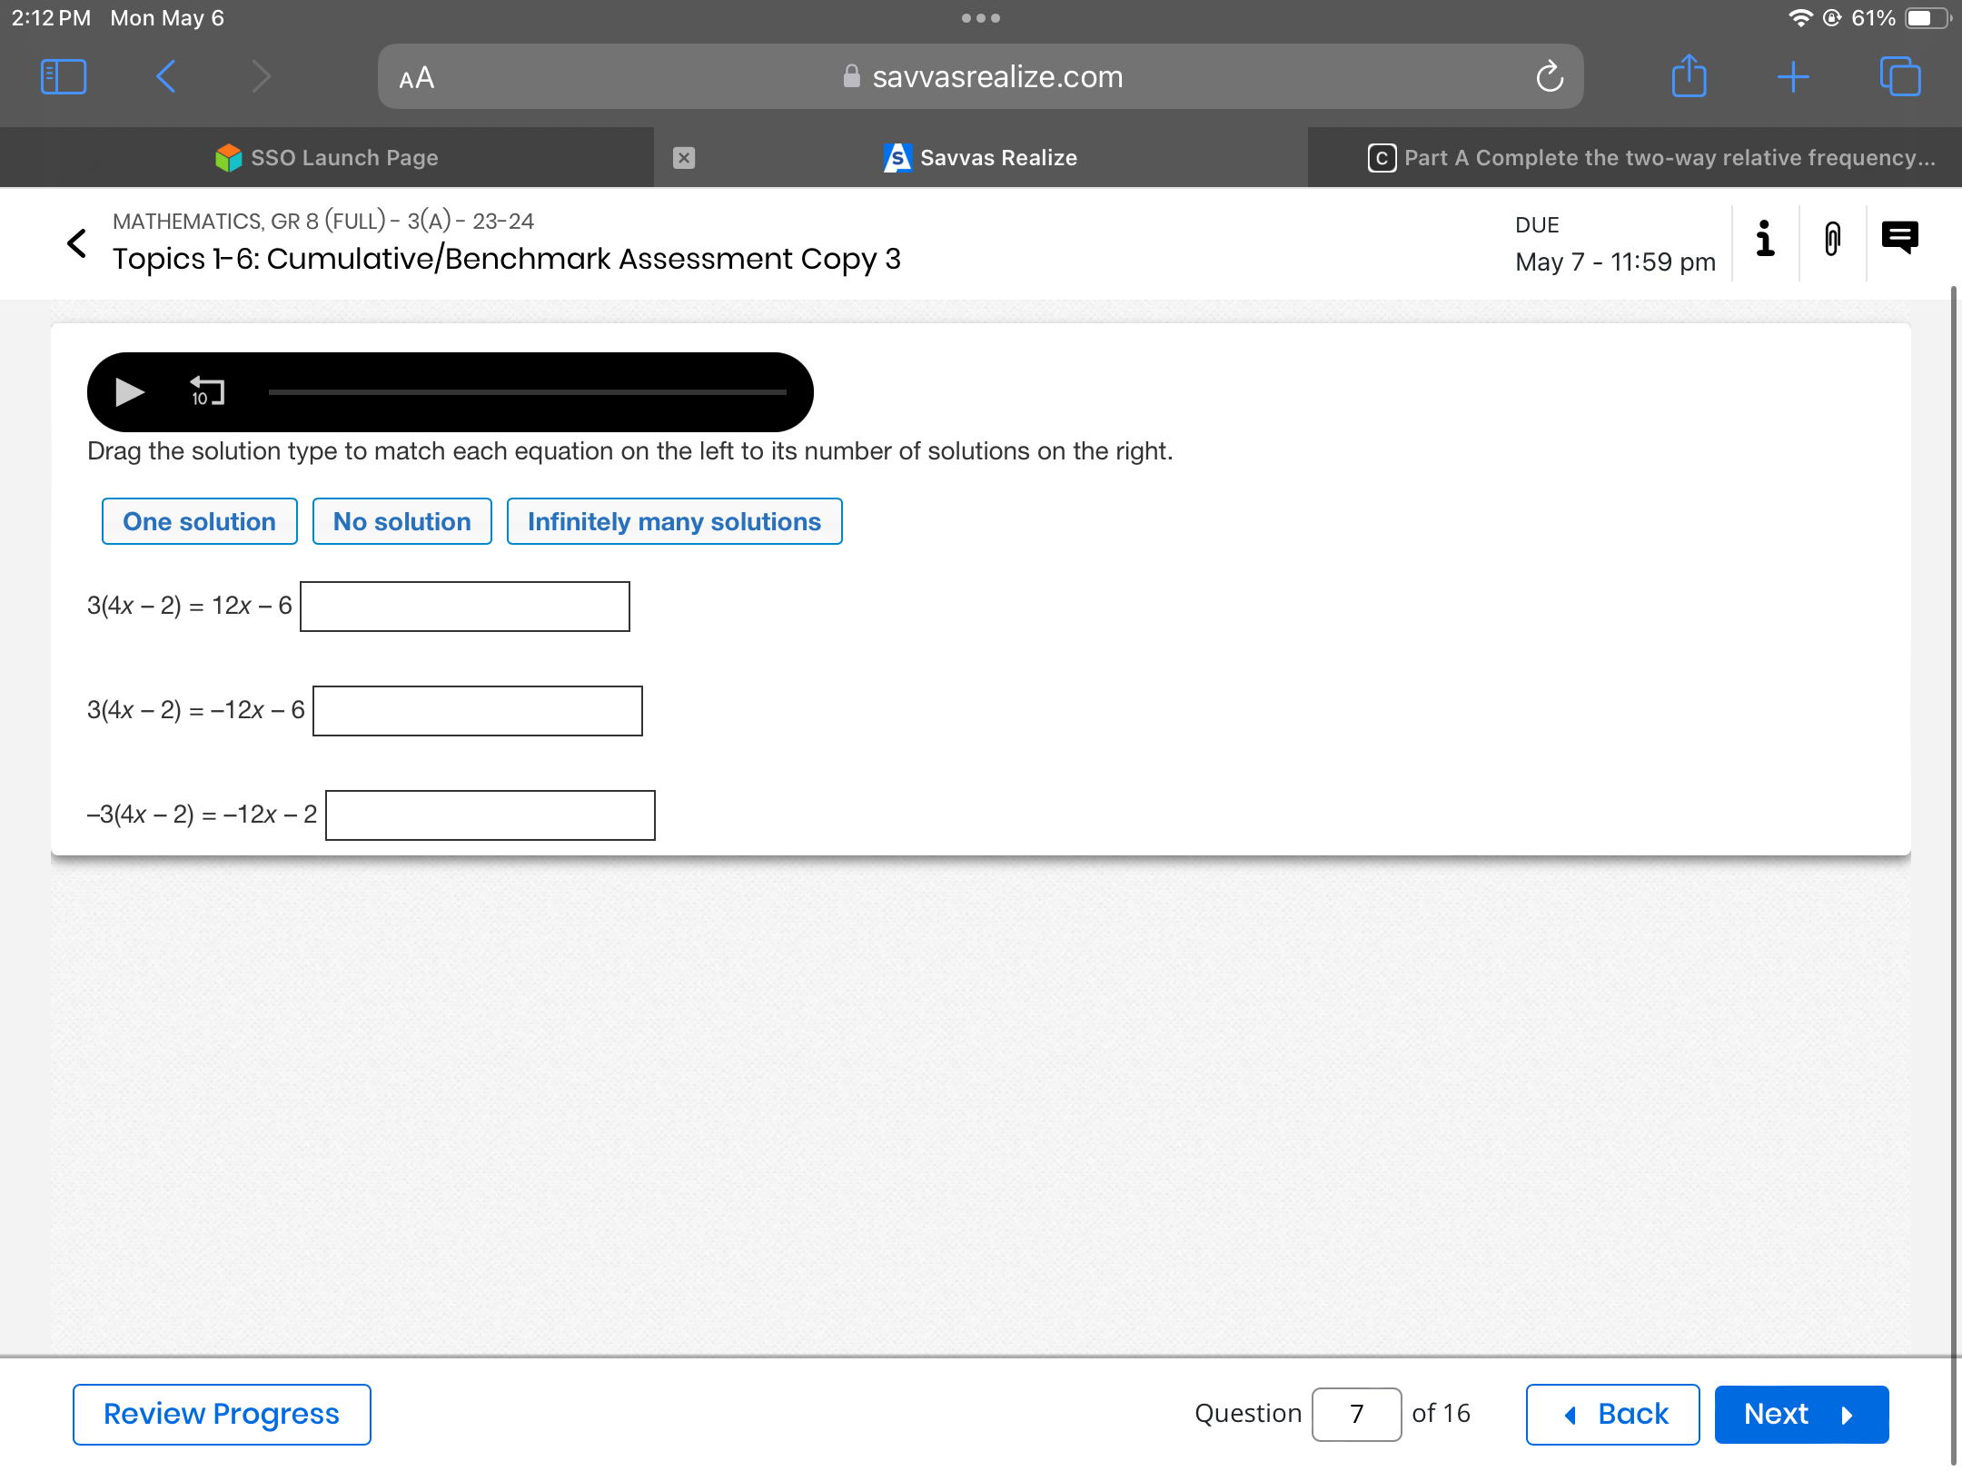Play the question audio
The image size is (1962, 1471).
coord(130,392)
